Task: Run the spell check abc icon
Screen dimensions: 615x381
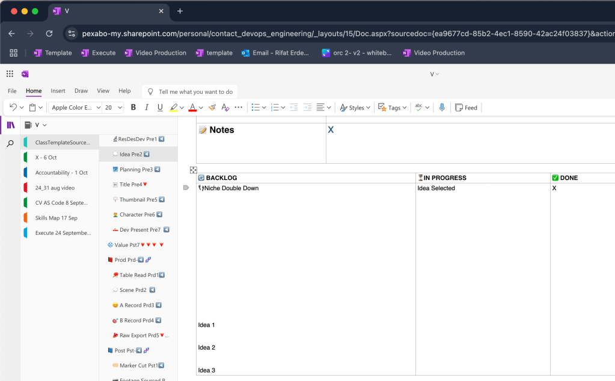Action: (x=419, y=107)
